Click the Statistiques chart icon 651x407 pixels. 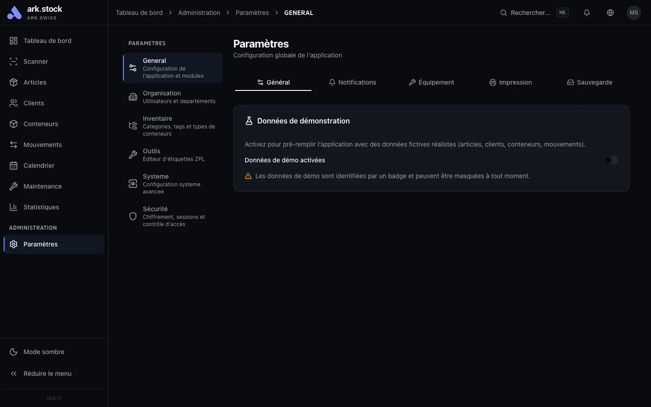13,207
